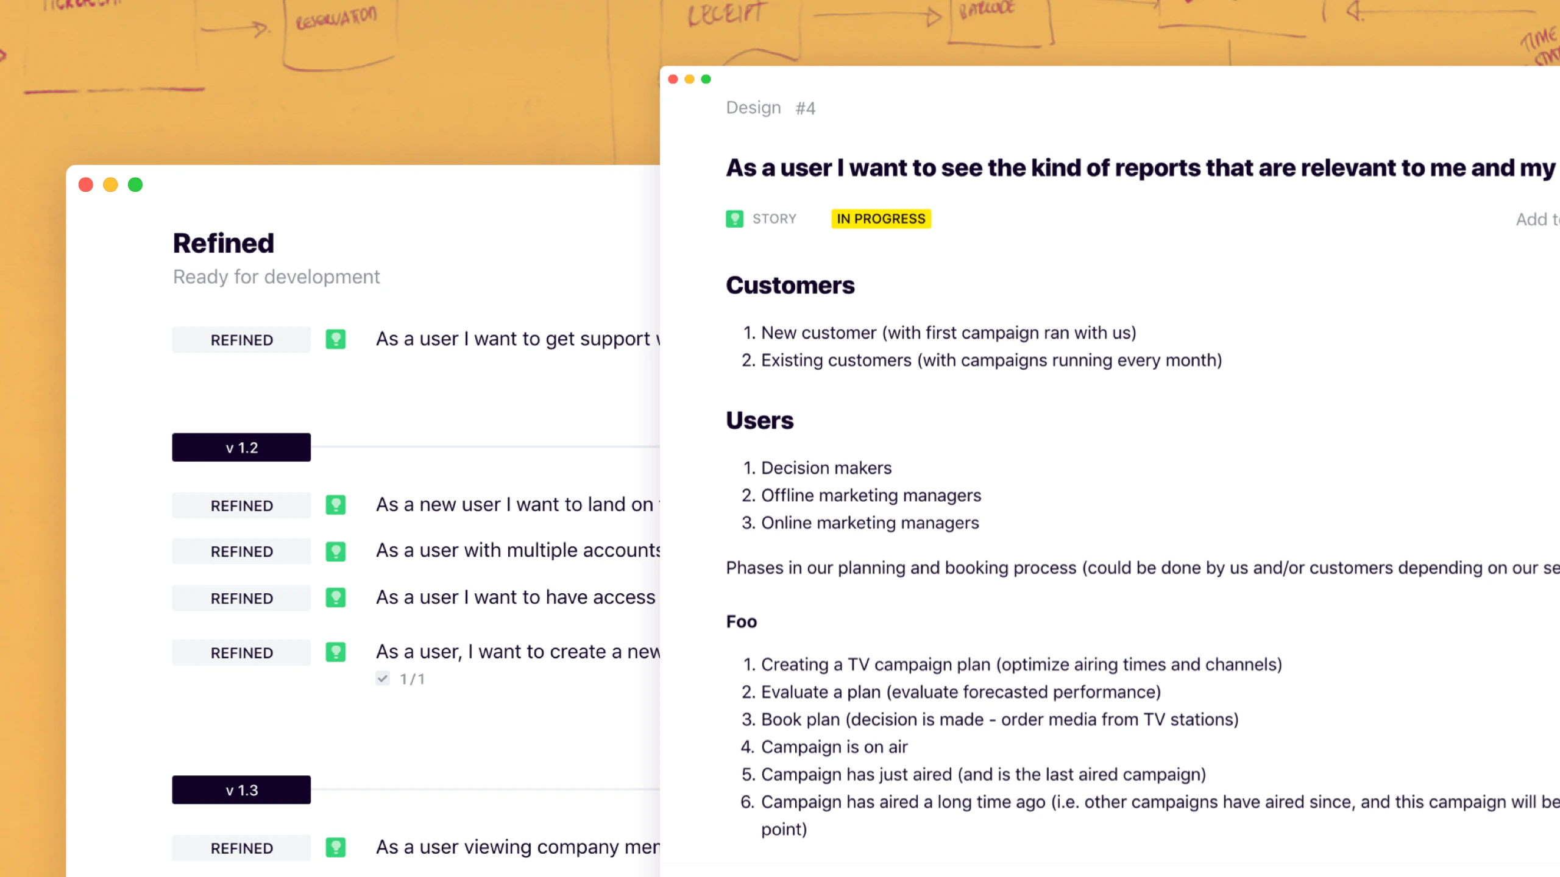Click story icon beside 'have access' item
This screenshot has height=877, width=1560.
click(x=335, y=597)
